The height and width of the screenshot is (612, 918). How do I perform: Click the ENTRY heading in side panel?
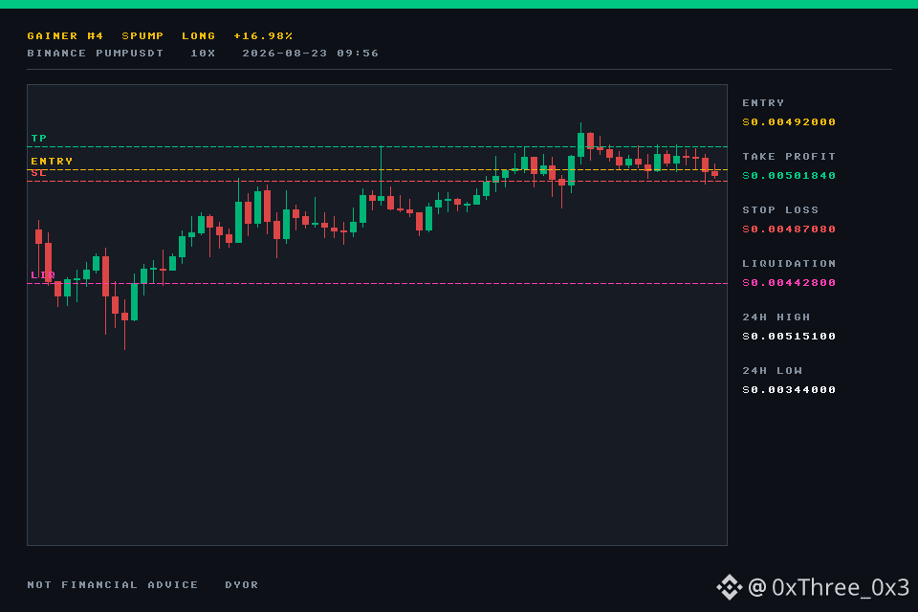click(x=763, y=103)
